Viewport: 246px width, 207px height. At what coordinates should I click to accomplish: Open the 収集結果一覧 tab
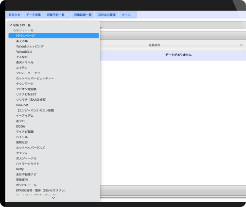pos(83,15)
